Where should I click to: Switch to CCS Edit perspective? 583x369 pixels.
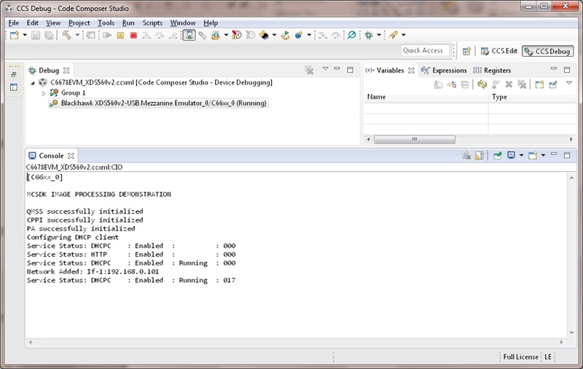498,51
